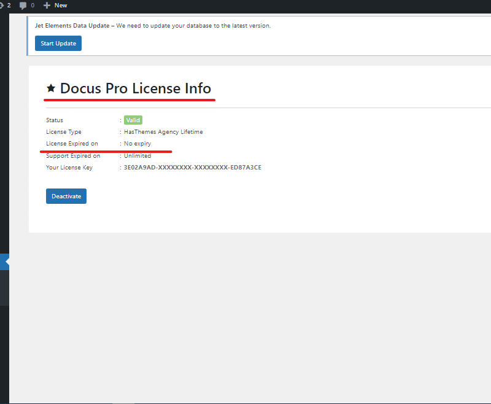491x404 pixels.
Task: Click the 'License Expired on' label
Action: pos(72,144)
